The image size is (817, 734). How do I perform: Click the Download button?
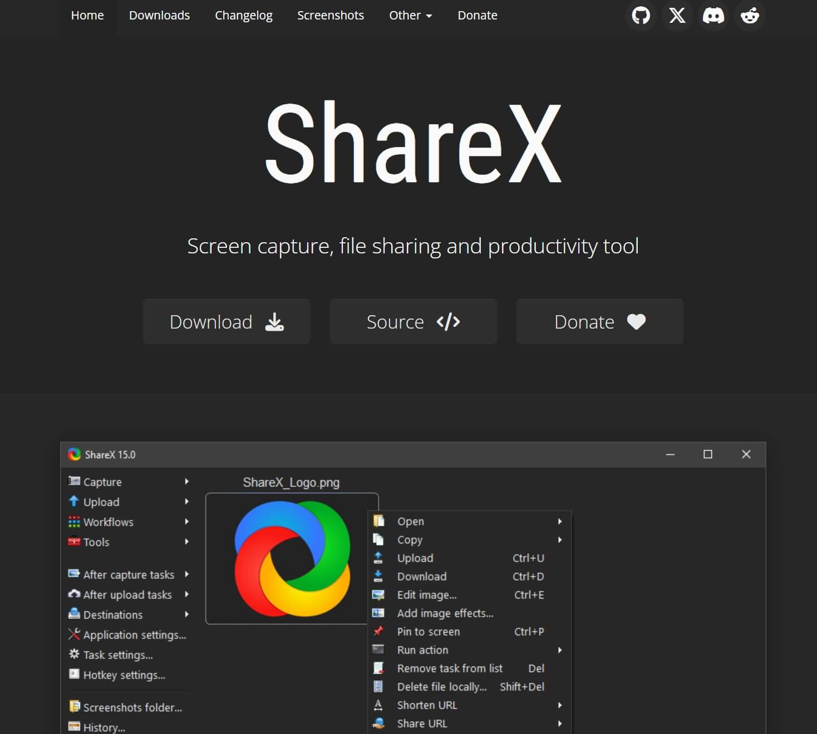click(x=226, y=321)
